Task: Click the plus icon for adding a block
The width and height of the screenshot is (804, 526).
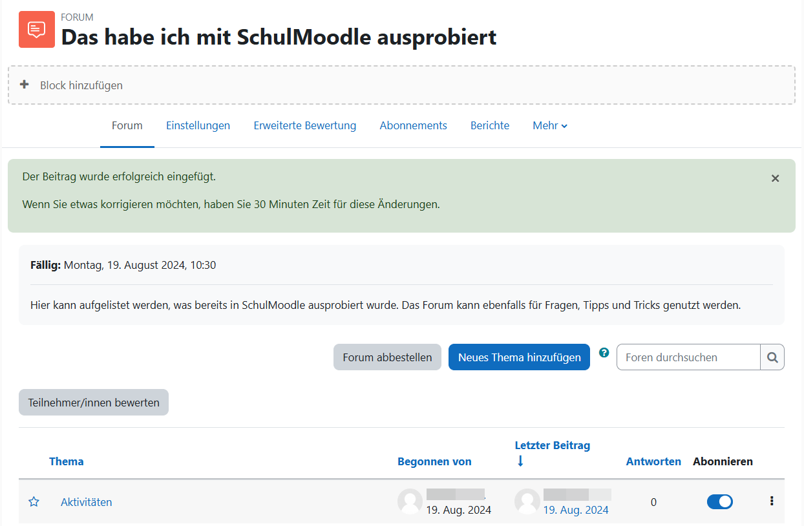Action: coord(25,85)
